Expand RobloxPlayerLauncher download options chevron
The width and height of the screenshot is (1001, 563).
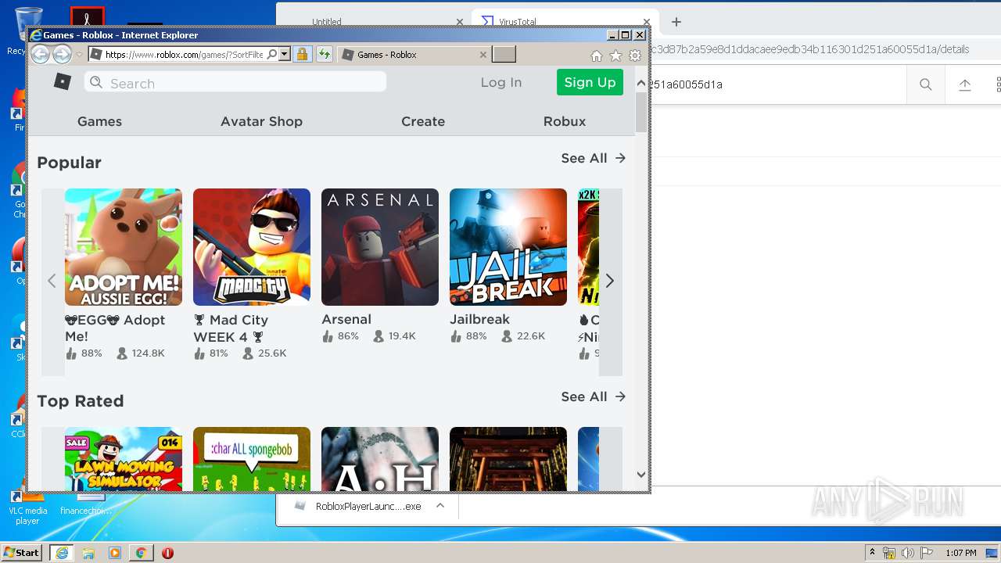click(440, 506)
